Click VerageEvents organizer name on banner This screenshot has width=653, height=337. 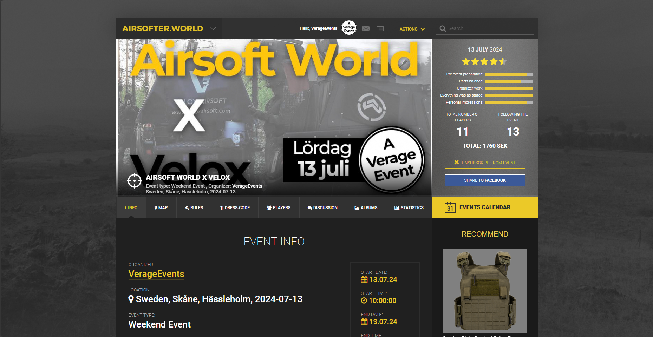(247, 186)
